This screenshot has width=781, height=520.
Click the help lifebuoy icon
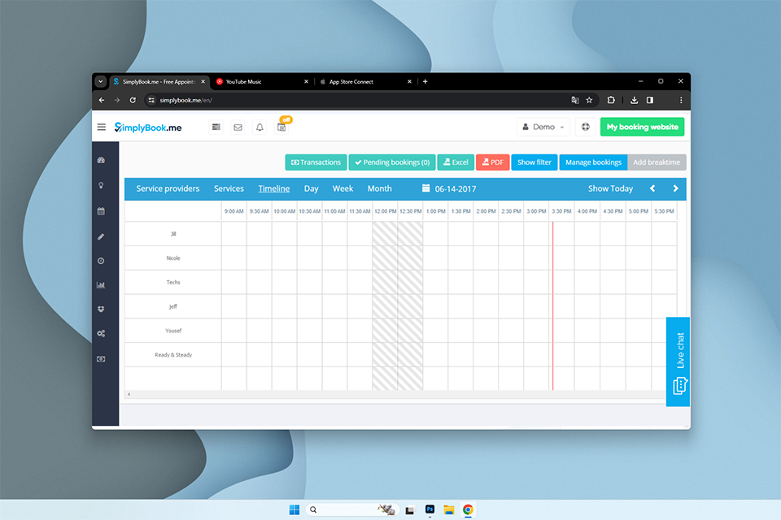coord(585,127)
